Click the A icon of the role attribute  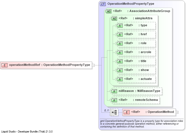[120, 43]
